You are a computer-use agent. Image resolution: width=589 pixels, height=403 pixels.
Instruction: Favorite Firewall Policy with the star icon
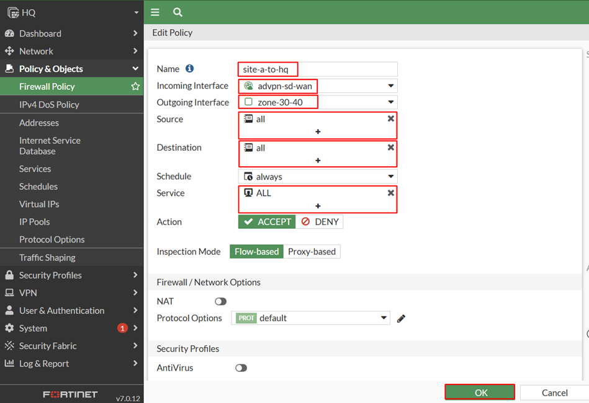point(135,87)
